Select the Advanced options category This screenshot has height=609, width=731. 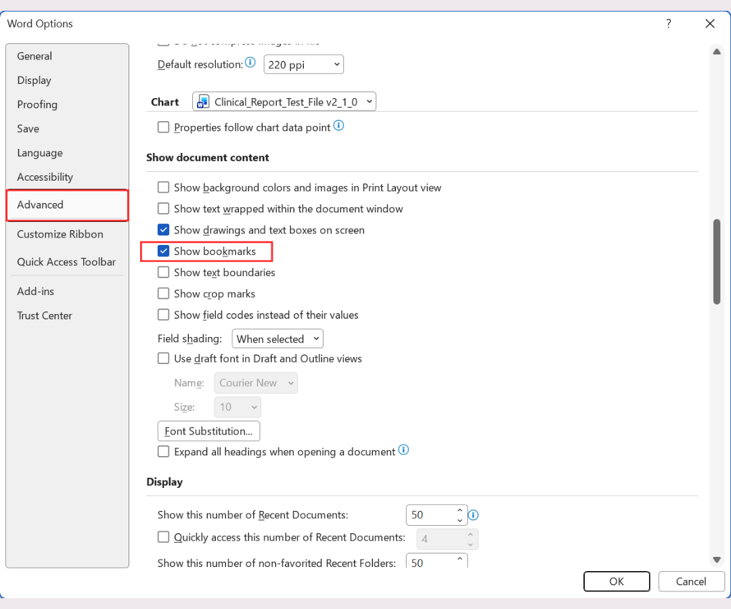(x=67, y=205)
